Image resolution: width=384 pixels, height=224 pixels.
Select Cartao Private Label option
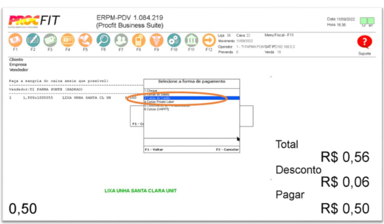pos(192,102)
